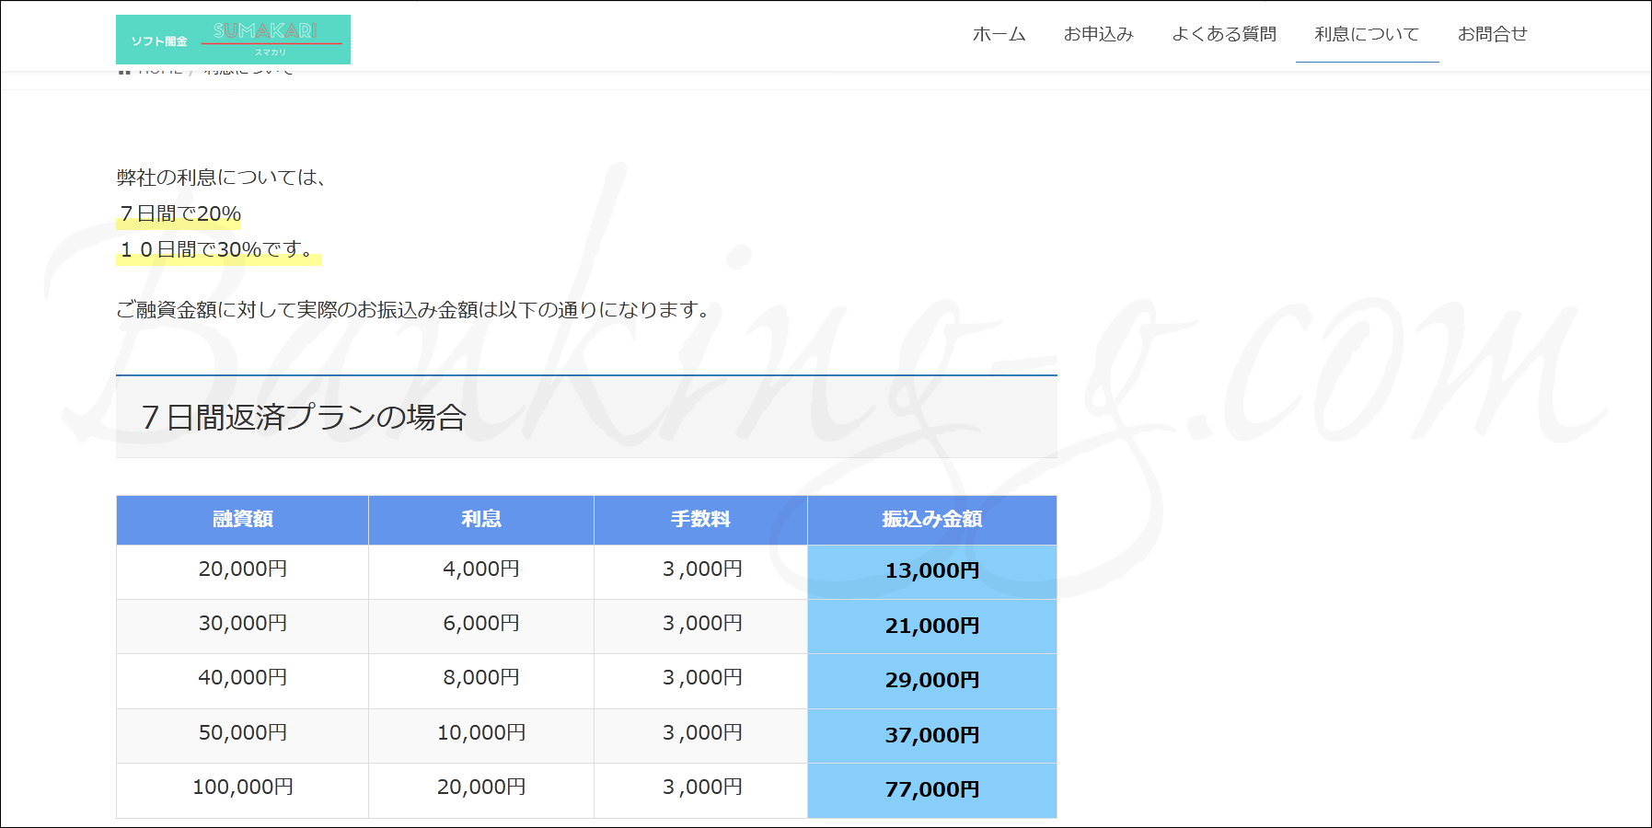Click the 手数料 column header
This screenshot has width=1652, height=828.
(700, 520)
